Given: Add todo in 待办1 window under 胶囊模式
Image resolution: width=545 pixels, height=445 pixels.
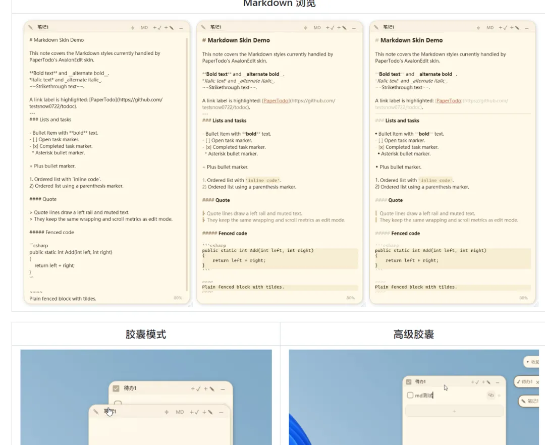Looking at the screenshot, I should [196, 389].
